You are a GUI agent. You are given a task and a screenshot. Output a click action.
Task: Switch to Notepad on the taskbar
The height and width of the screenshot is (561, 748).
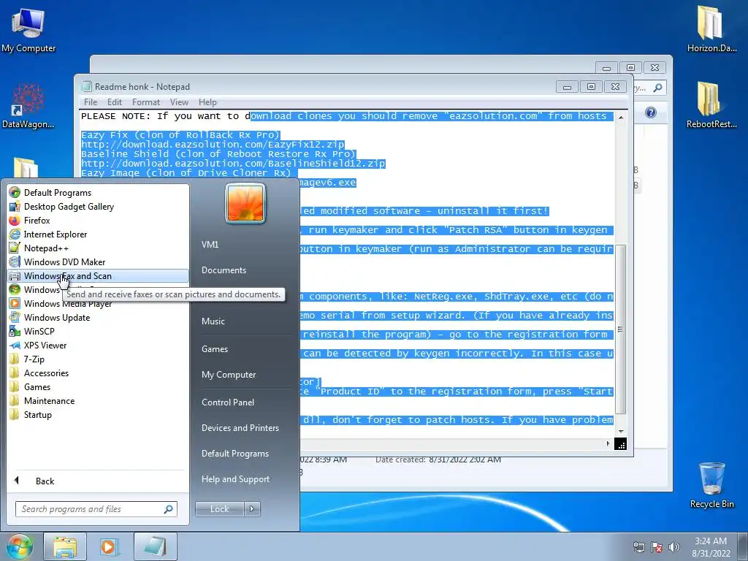pyautogui.click(x=156, y=546)
